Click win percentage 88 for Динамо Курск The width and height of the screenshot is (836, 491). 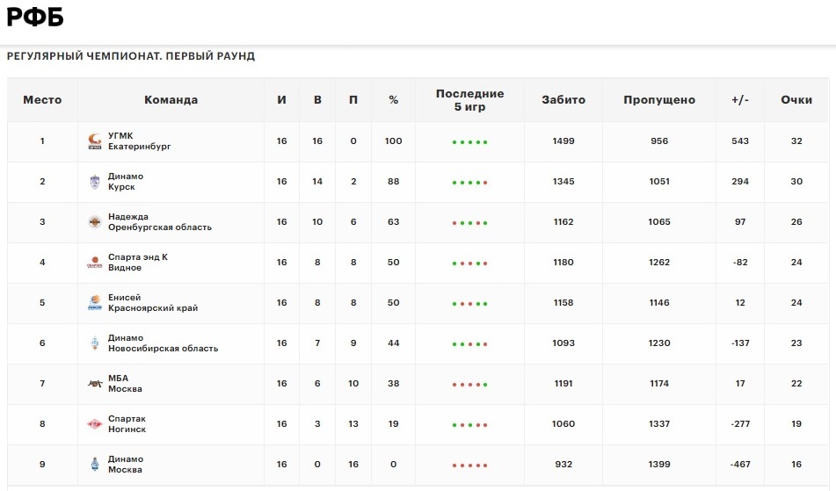click(394, 182)
